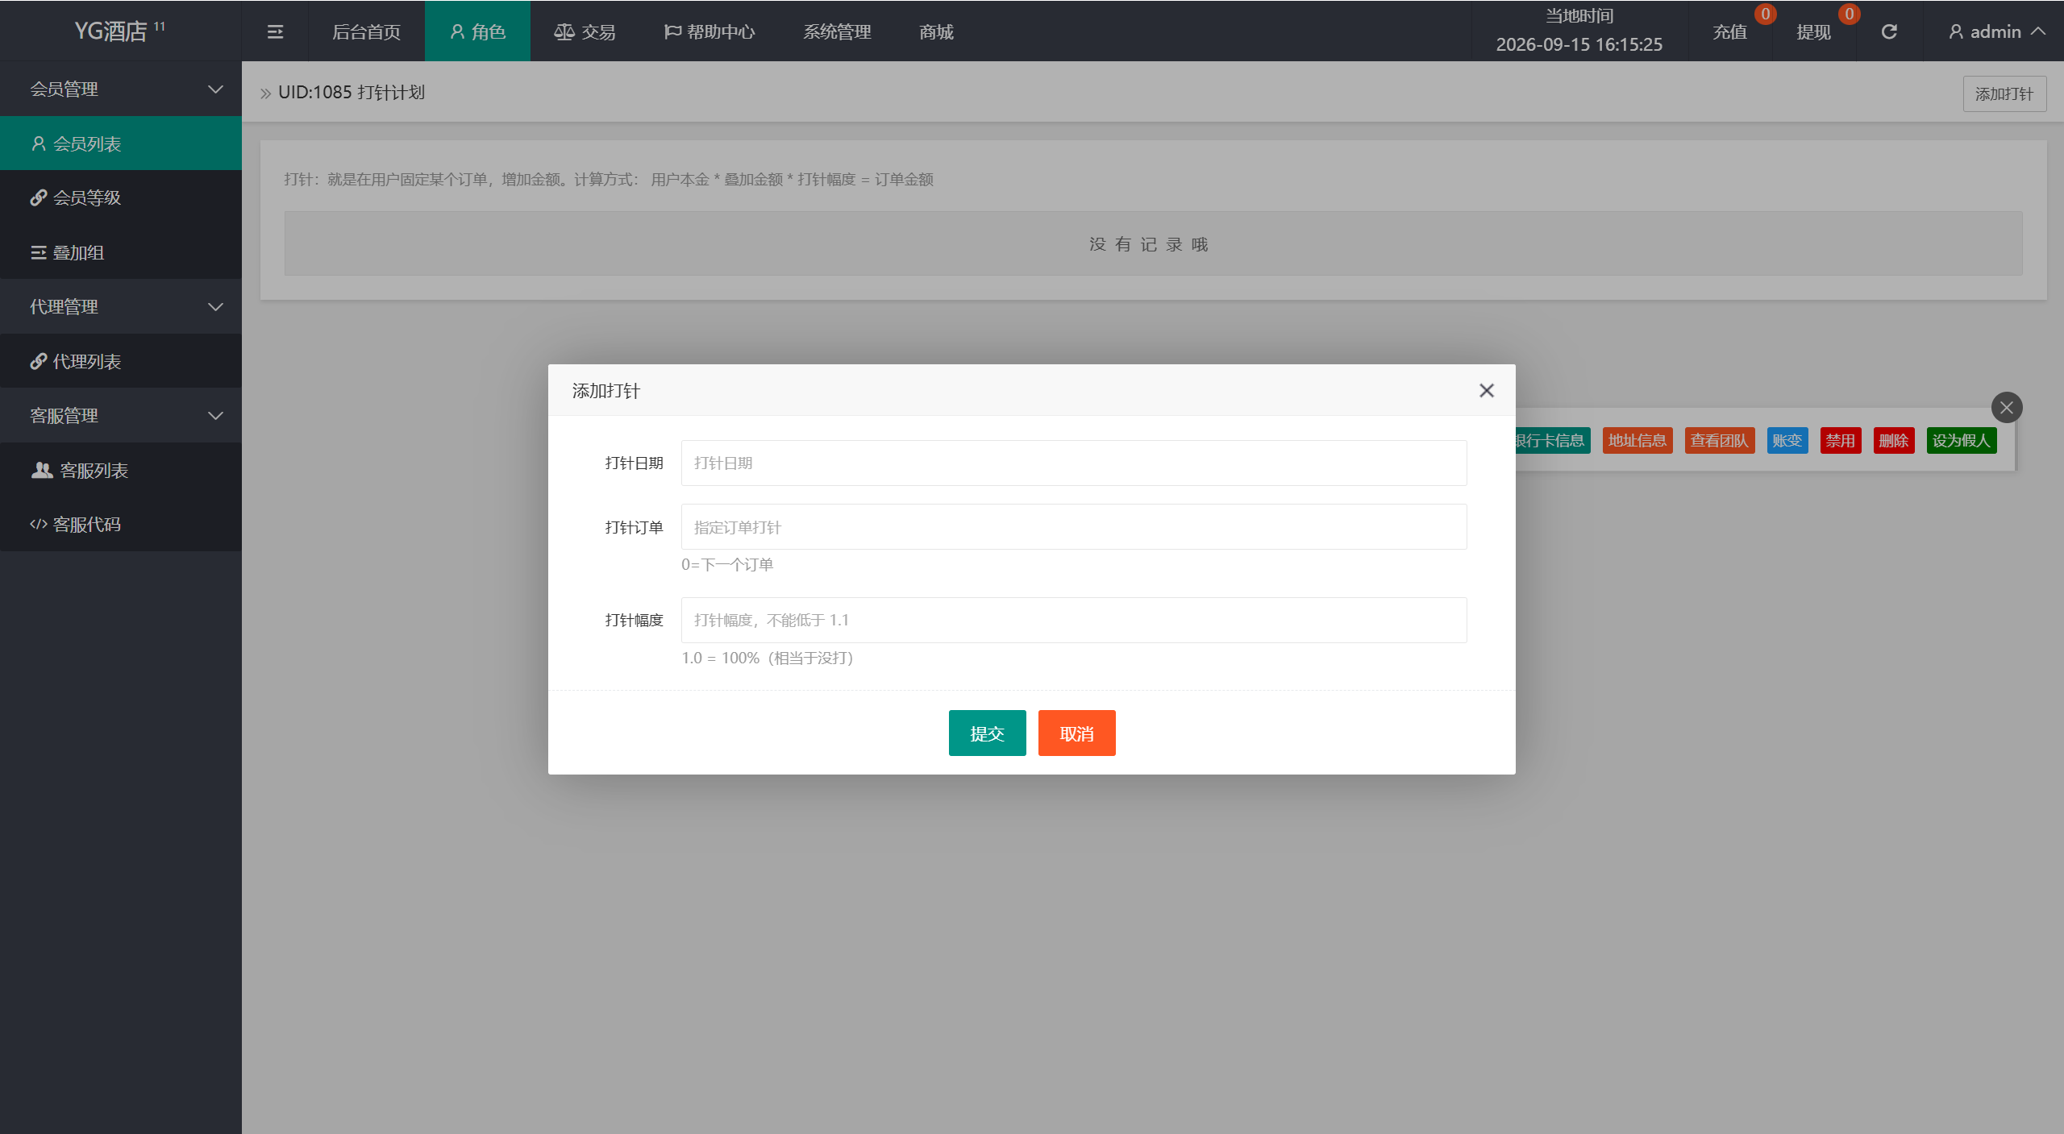
Task: Collapse the 客服管理 section
Action: (121, 415)
